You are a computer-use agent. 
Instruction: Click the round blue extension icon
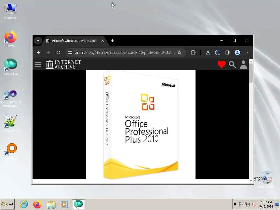[x=217, y=52]
